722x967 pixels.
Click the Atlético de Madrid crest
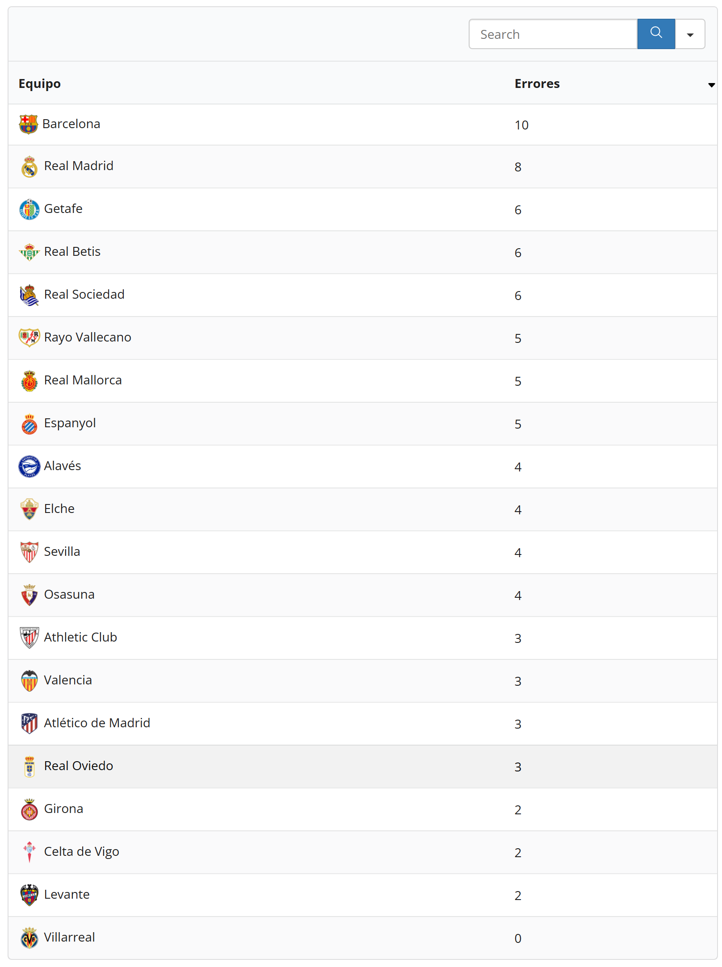click(29, 723)
